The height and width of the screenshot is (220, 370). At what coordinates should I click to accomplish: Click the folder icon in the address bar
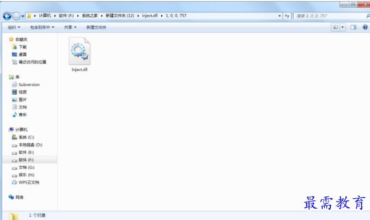(29, 16)
